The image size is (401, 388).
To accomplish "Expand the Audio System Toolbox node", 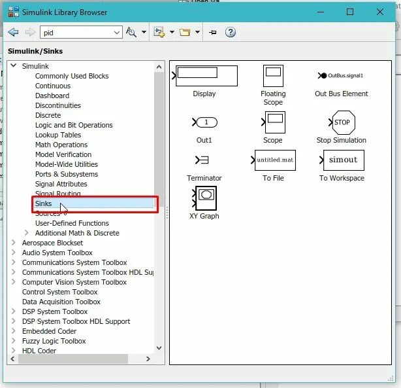I will click(x=14, y=253).
